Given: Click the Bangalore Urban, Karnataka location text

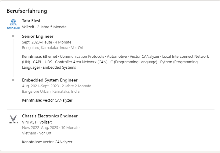Looking at the screenshot, I should pos(51,91).
